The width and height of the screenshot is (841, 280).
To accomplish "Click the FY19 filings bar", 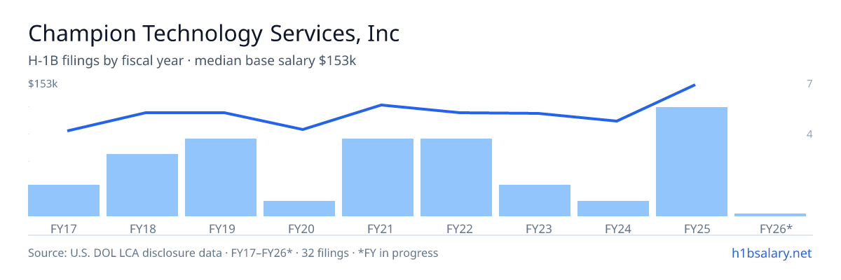I will [221, 177].
